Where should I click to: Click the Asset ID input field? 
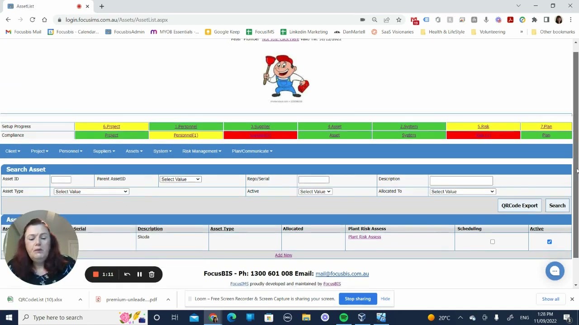[61, 180]
